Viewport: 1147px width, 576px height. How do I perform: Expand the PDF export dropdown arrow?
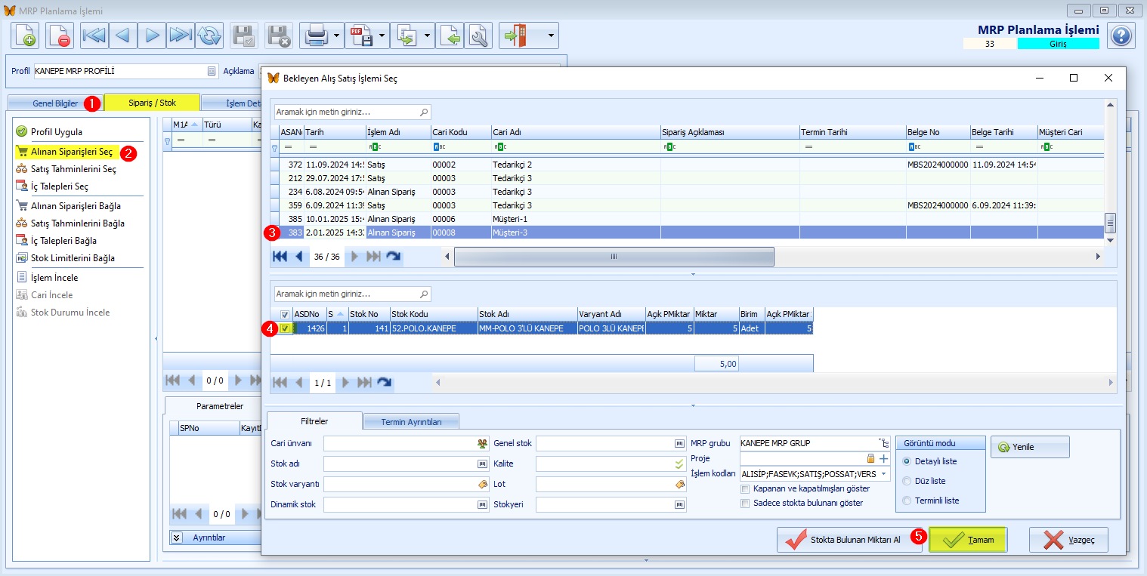[382, 35]
